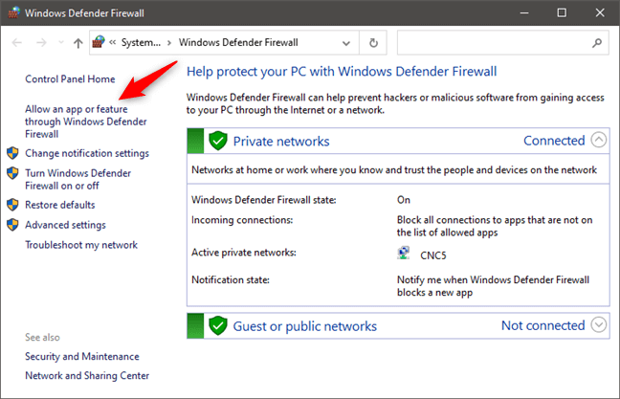Click the Guest or public networks heading
Viewport: 620px width, 399px height.
(305, 326)
